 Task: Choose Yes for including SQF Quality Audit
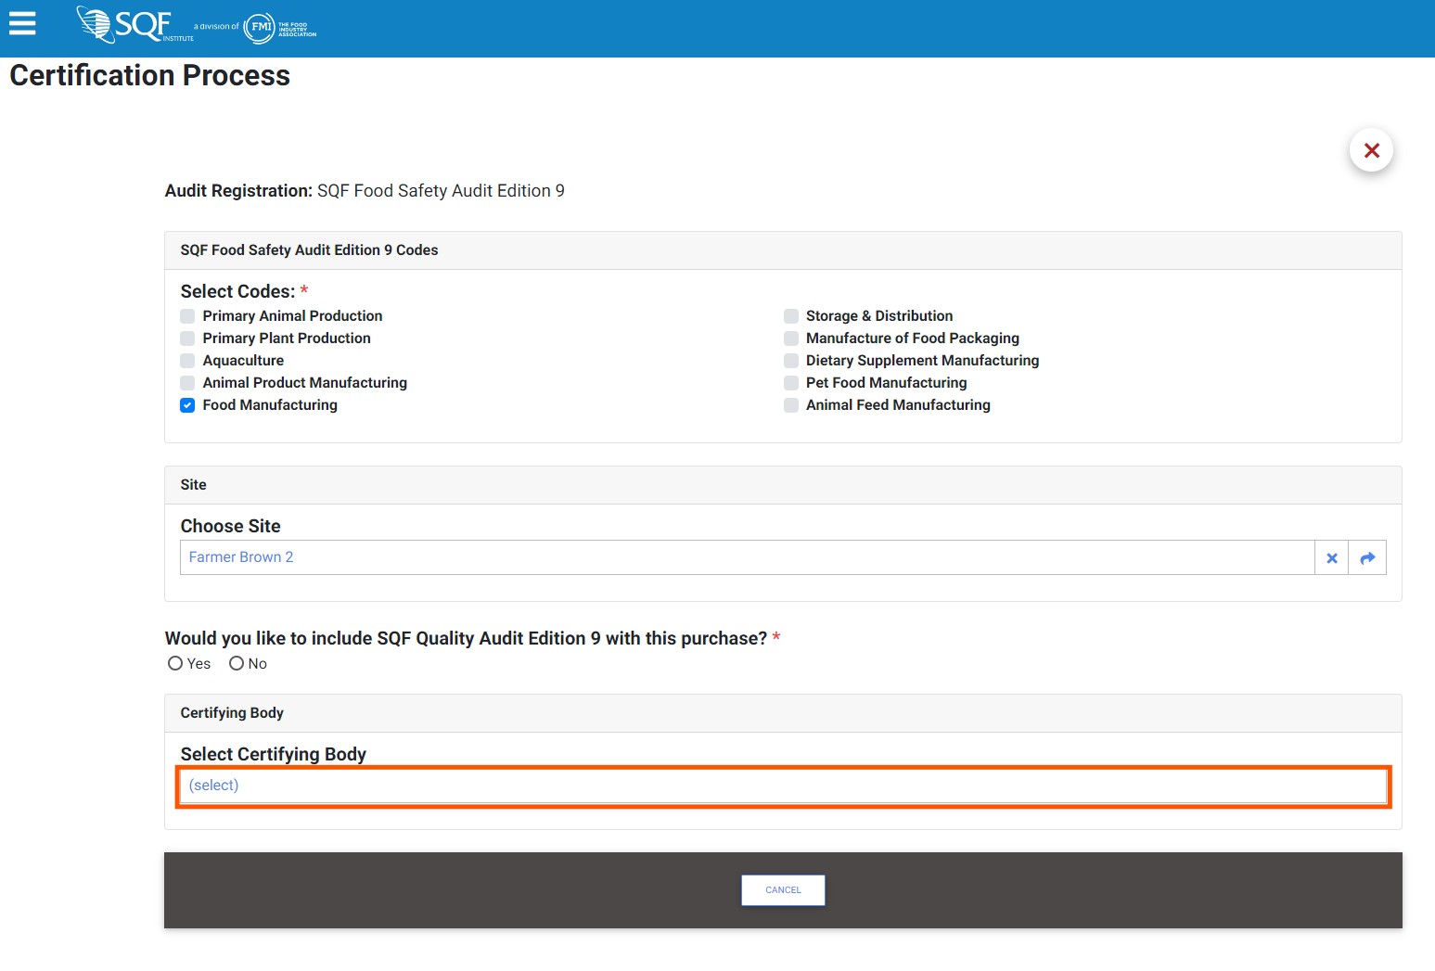click(x=175, y=663)
